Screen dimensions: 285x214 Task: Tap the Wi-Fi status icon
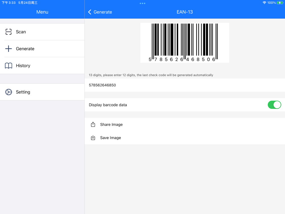pyautogui.click(x=264, y=3)
